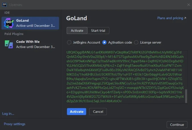
Task: Click the GoLand product logo in sidebar
Action: click(9, 23)
